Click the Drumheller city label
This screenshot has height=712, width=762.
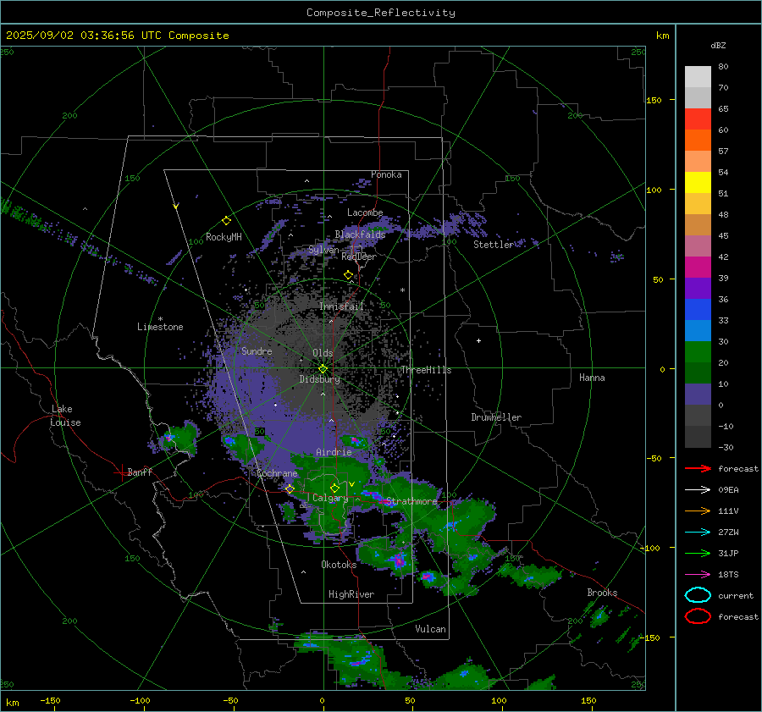[x=496, y=417]
